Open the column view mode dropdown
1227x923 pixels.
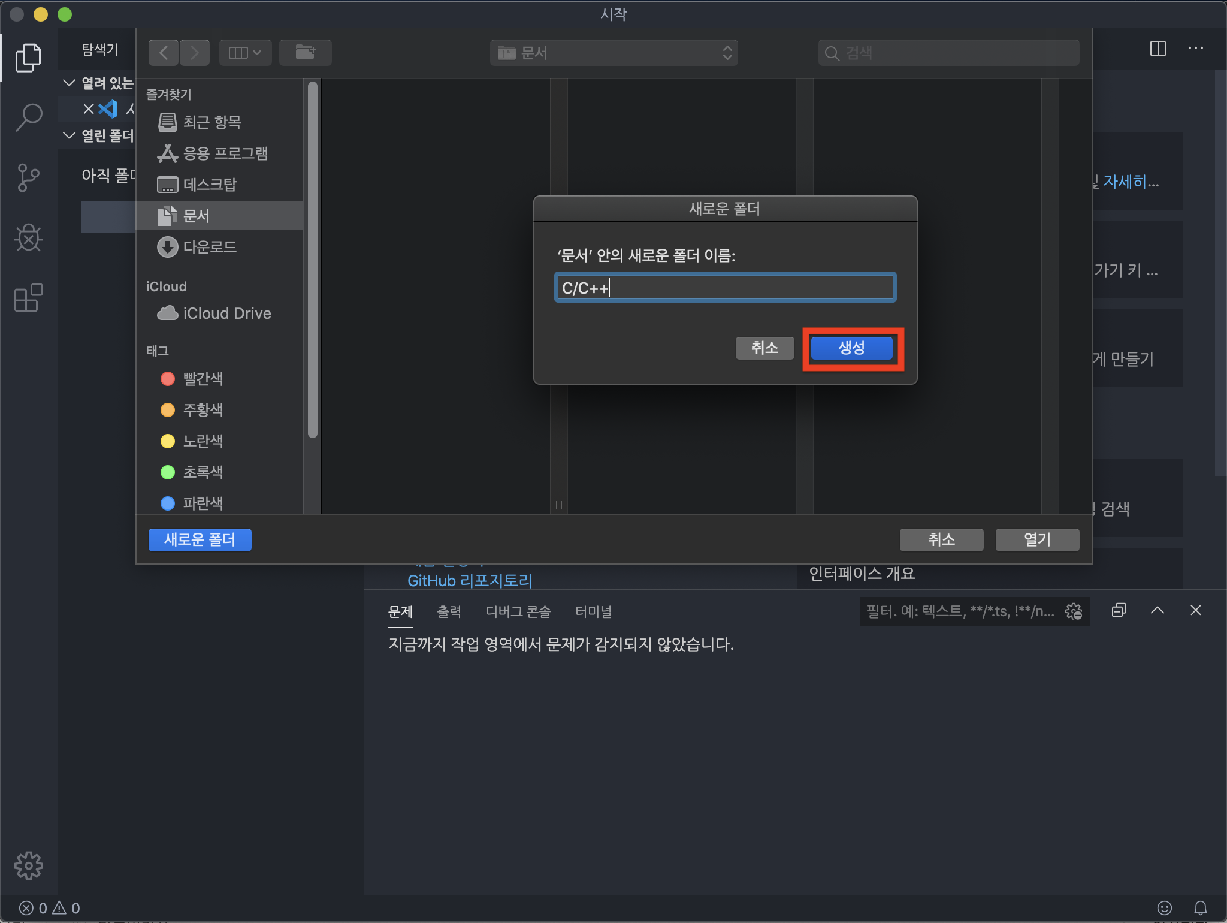245,53
